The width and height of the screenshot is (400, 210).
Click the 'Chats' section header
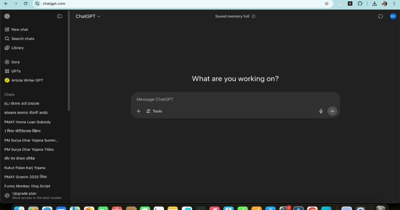tap(9, 94)
